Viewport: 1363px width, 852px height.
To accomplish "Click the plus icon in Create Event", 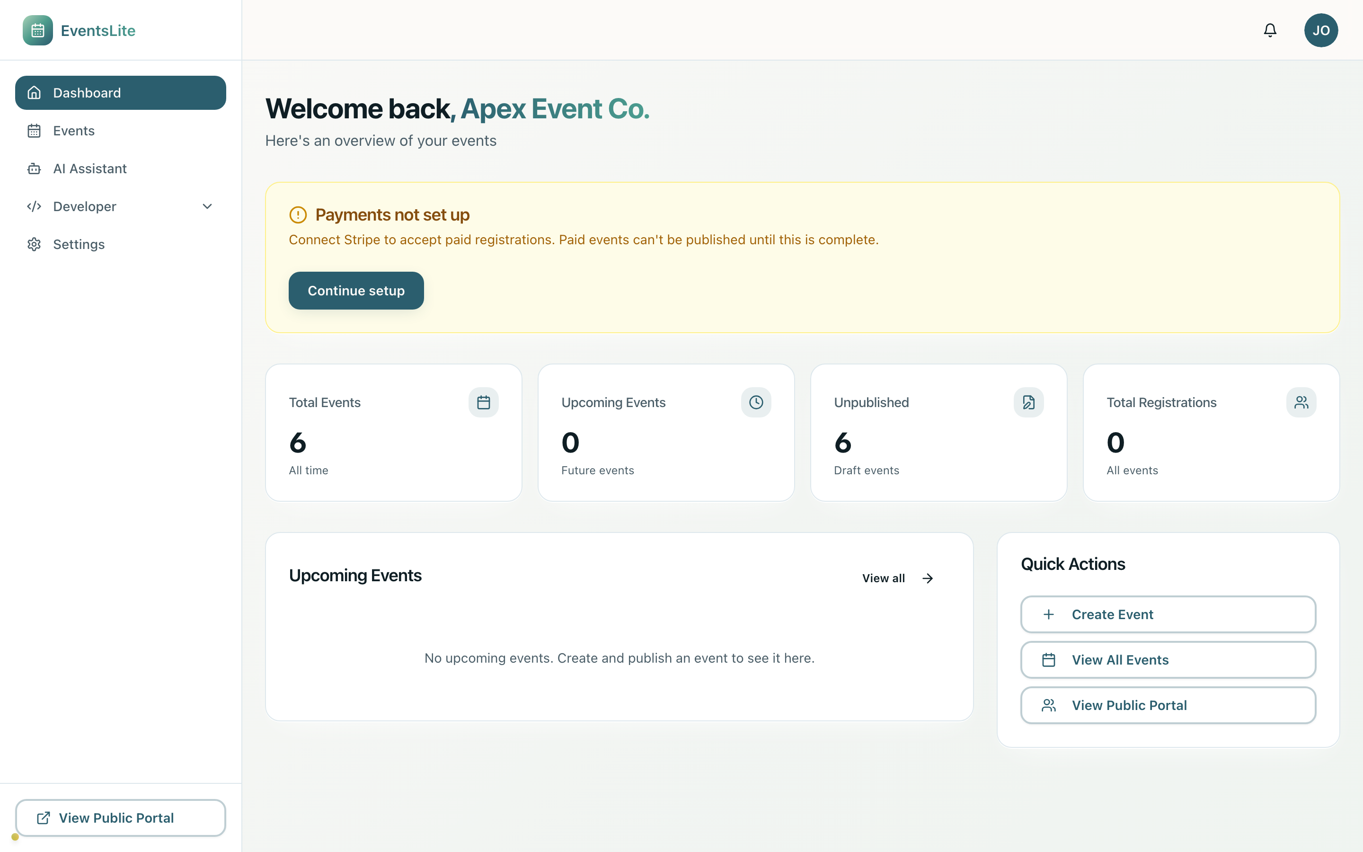I will (x=1049, y=614).
